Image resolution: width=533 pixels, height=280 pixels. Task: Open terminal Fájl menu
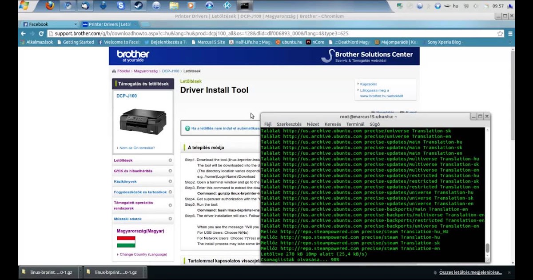268,124
